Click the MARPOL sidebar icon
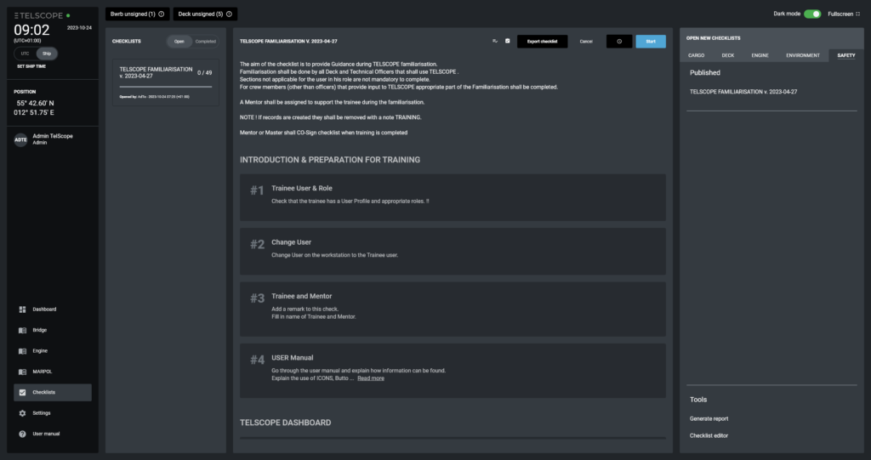Screen dimensions: 871x460 coord(22,372)
